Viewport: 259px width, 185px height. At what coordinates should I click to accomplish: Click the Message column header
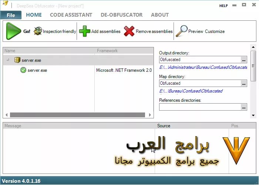click(79, 126)
